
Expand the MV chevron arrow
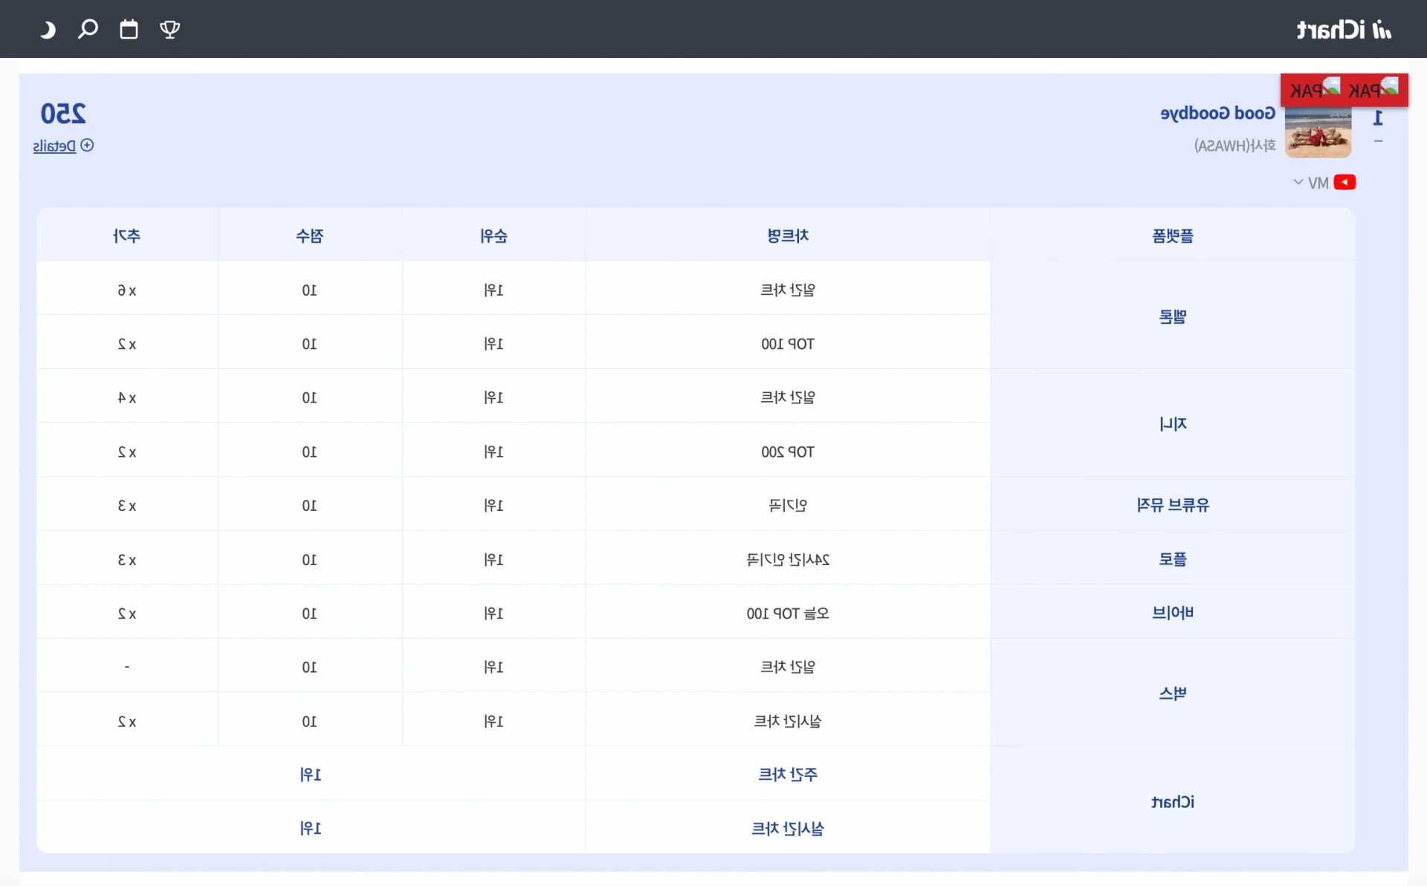[1298, 183]
